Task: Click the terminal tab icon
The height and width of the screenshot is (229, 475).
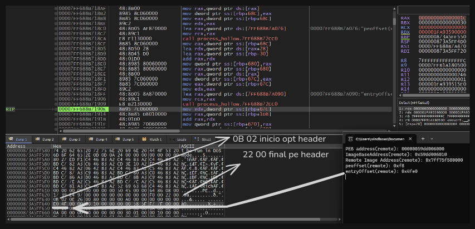Action: [351, 138]
